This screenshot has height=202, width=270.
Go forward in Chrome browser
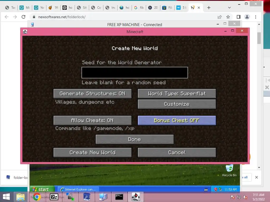pyautogui.click(x=15, y=17)
